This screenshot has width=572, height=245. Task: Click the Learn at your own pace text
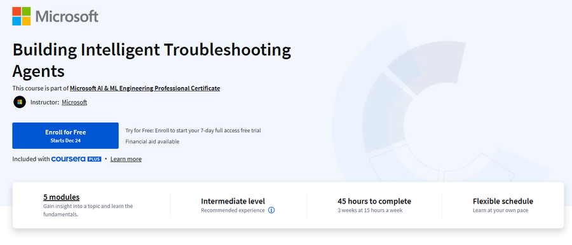(501, 210)
